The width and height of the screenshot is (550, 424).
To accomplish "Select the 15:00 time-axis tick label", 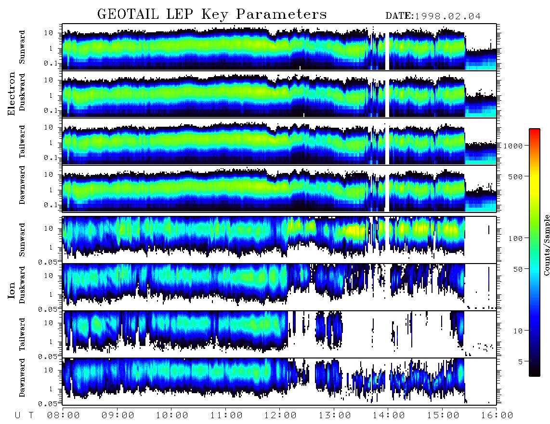I will coord(443,415).
